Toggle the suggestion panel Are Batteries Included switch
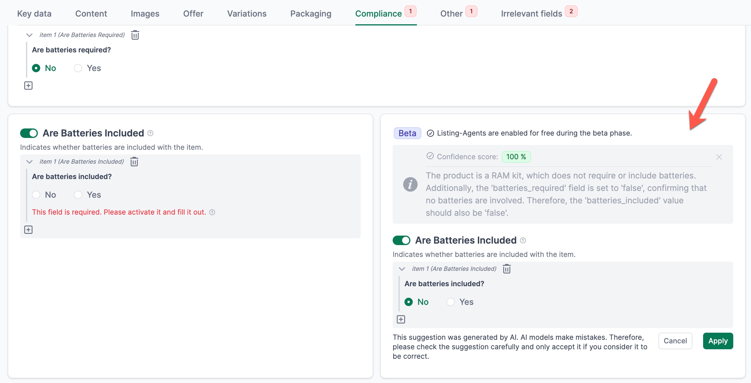Screen dimensions: 751x383 402,240
